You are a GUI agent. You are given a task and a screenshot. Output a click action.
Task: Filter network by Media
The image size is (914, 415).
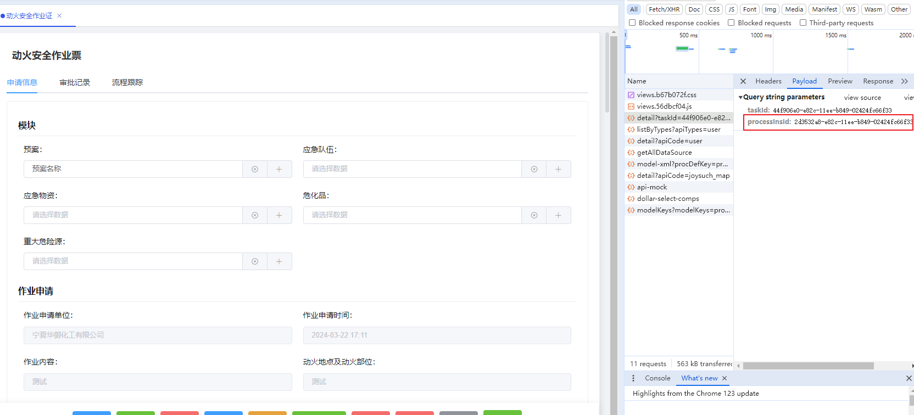point(794,9)
